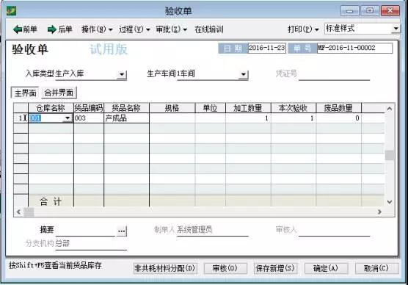Click the vertical scrollbar thumb in table
This screenshot has height=285, width=408.
pyautogui.click(x=390, y=155)
